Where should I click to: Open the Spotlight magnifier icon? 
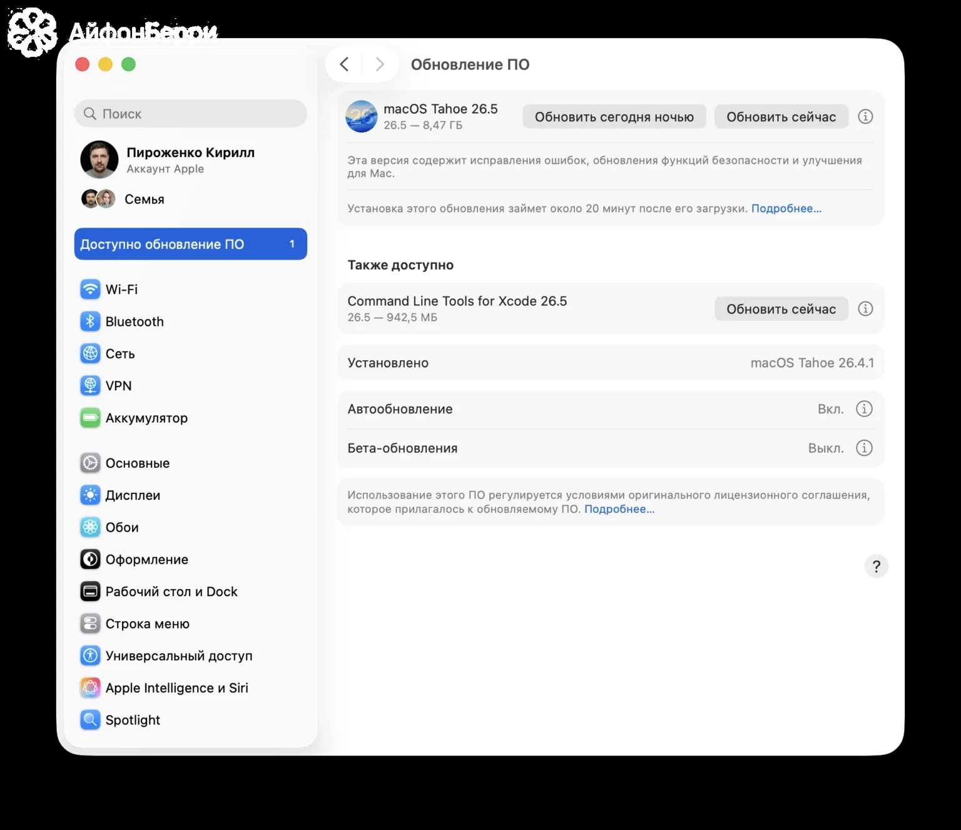[90, 720]
